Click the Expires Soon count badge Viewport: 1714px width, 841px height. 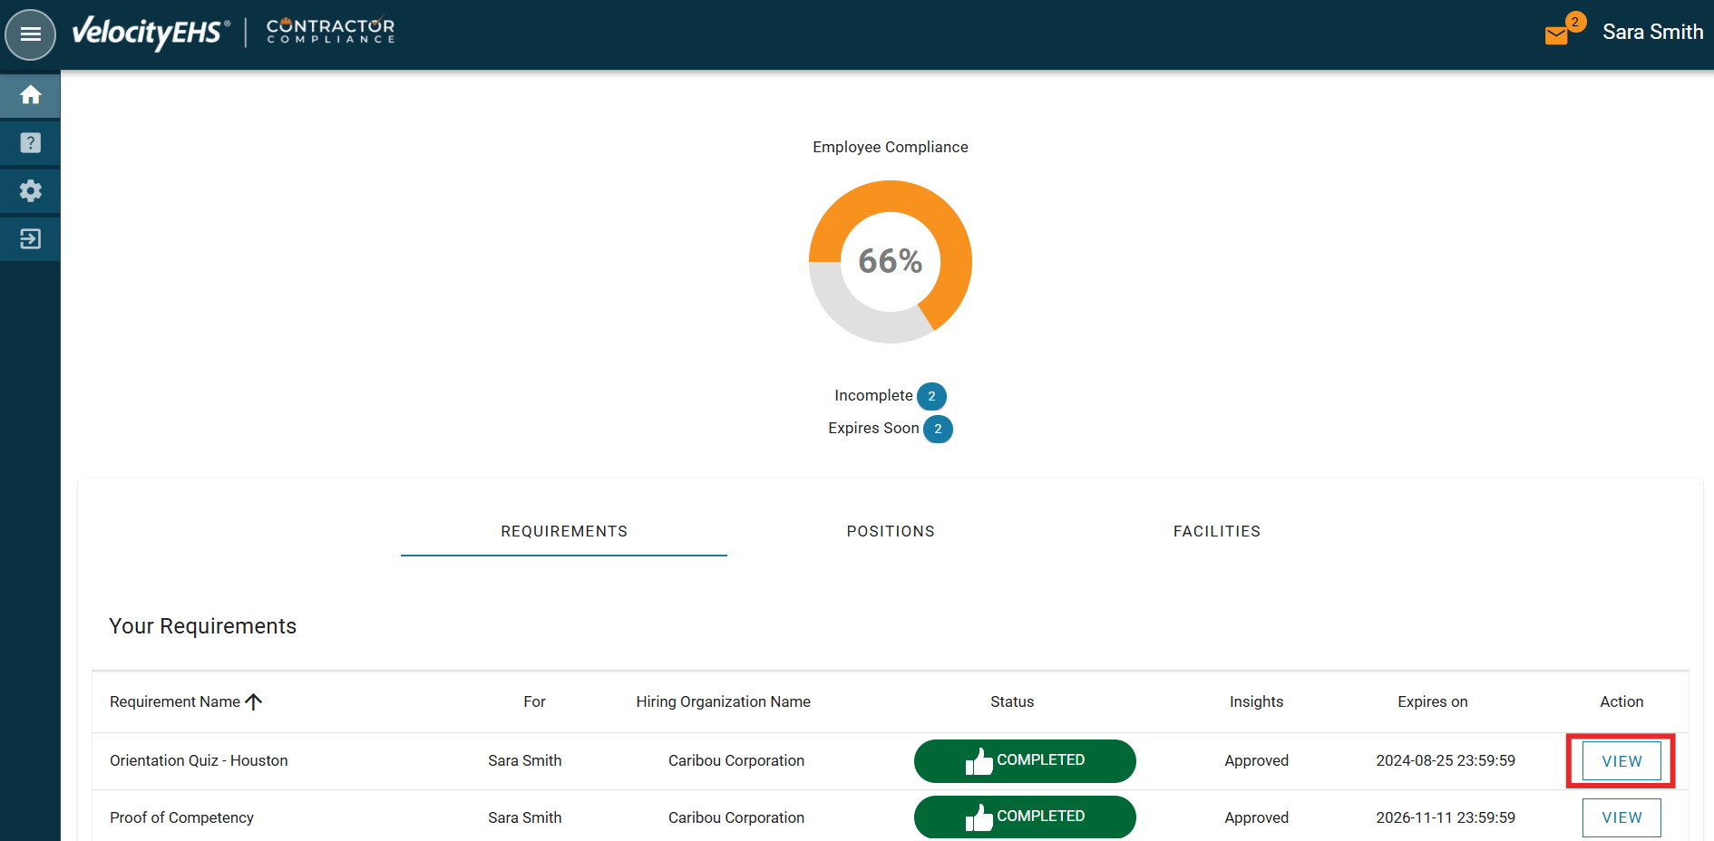(938, 429)
